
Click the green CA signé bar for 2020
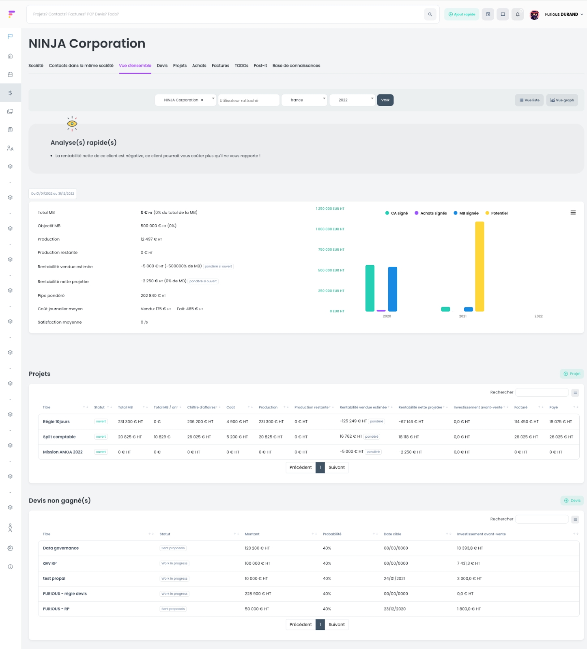pos(370,288)
